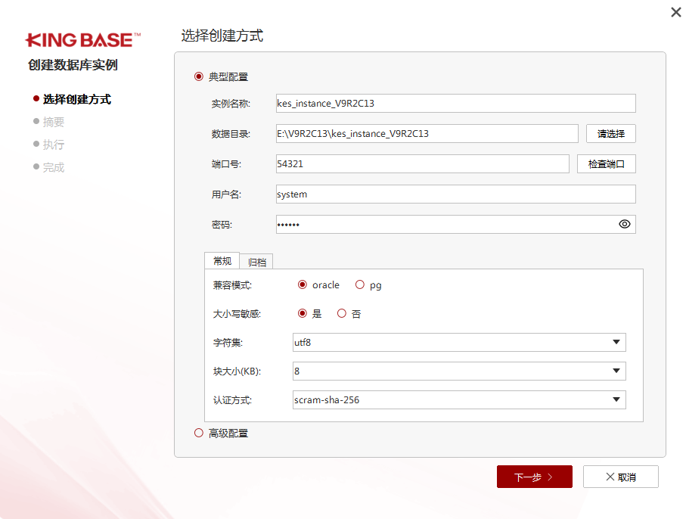Click into the 端口号 field showing 54321
The image size is (686, 519).
[x=422, y=164]
